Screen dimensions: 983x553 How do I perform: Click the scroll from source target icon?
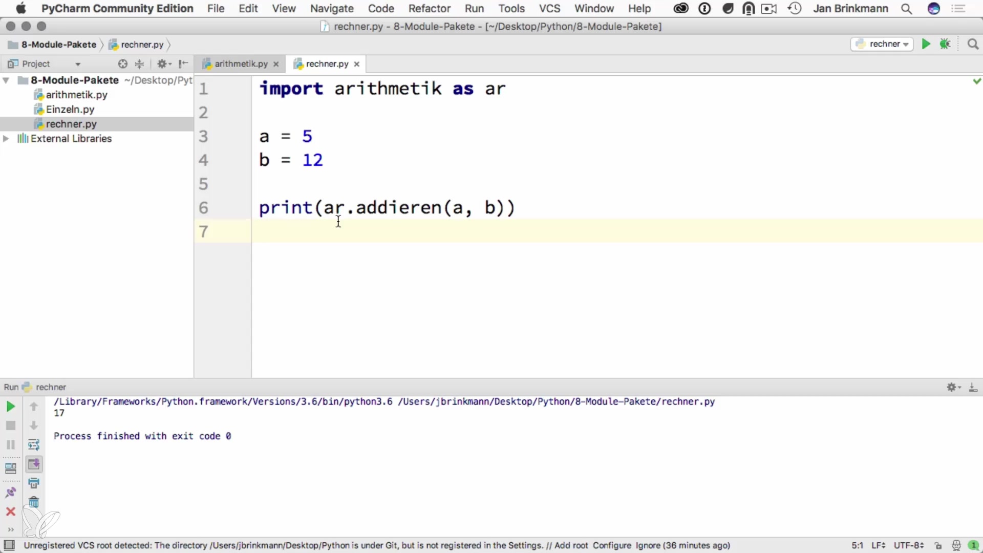coord(122,64)
